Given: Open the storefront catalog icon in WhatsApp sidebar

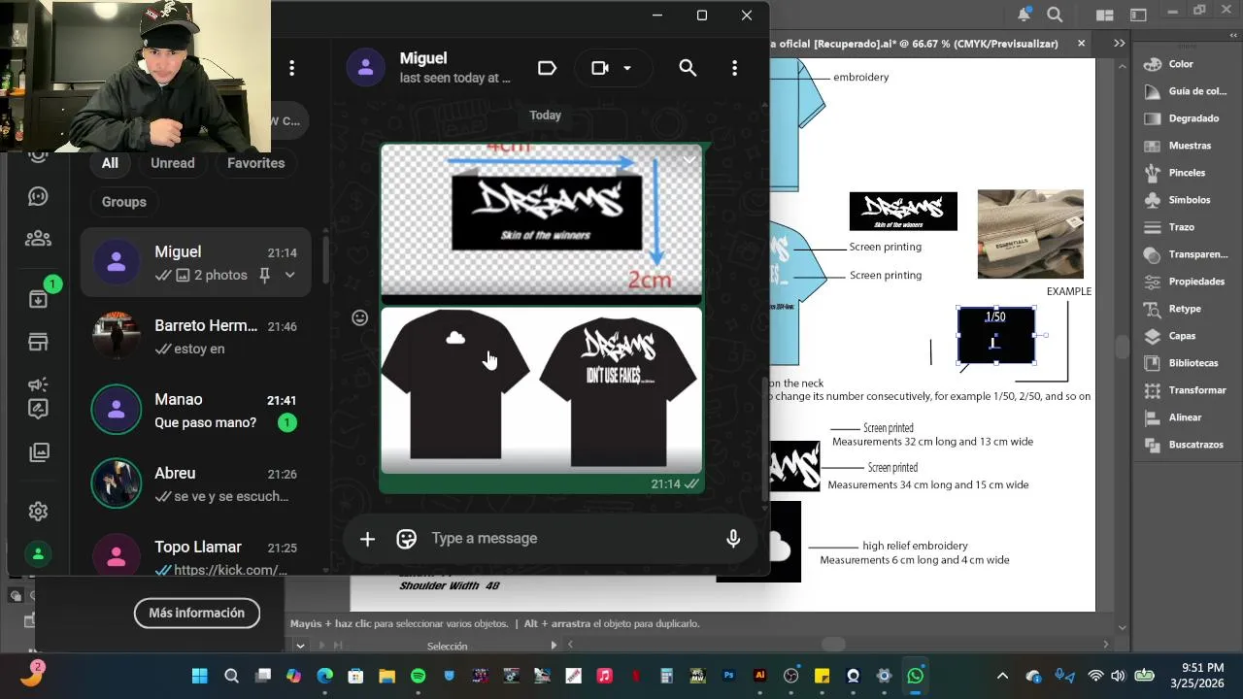Looking at the screenshot, I should click(x=38, y=342).
